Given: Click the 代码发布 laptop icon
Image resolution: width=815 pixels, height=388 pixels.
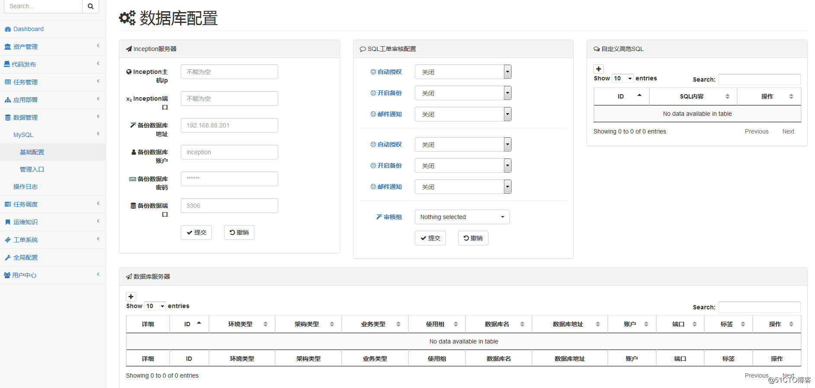Looking at the screenshot, I should (7, 64).
